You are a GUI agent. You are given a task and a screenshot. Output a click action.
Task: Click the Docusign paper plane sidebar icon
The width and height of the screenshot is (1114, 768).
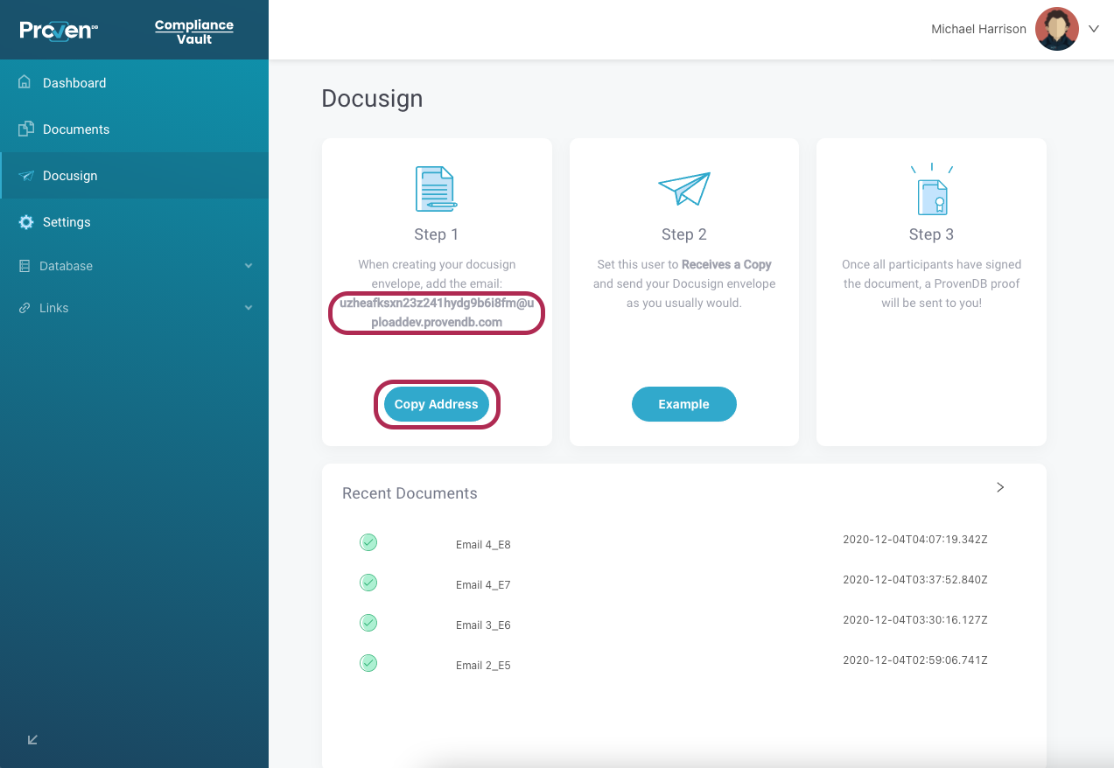click(26, 176)
